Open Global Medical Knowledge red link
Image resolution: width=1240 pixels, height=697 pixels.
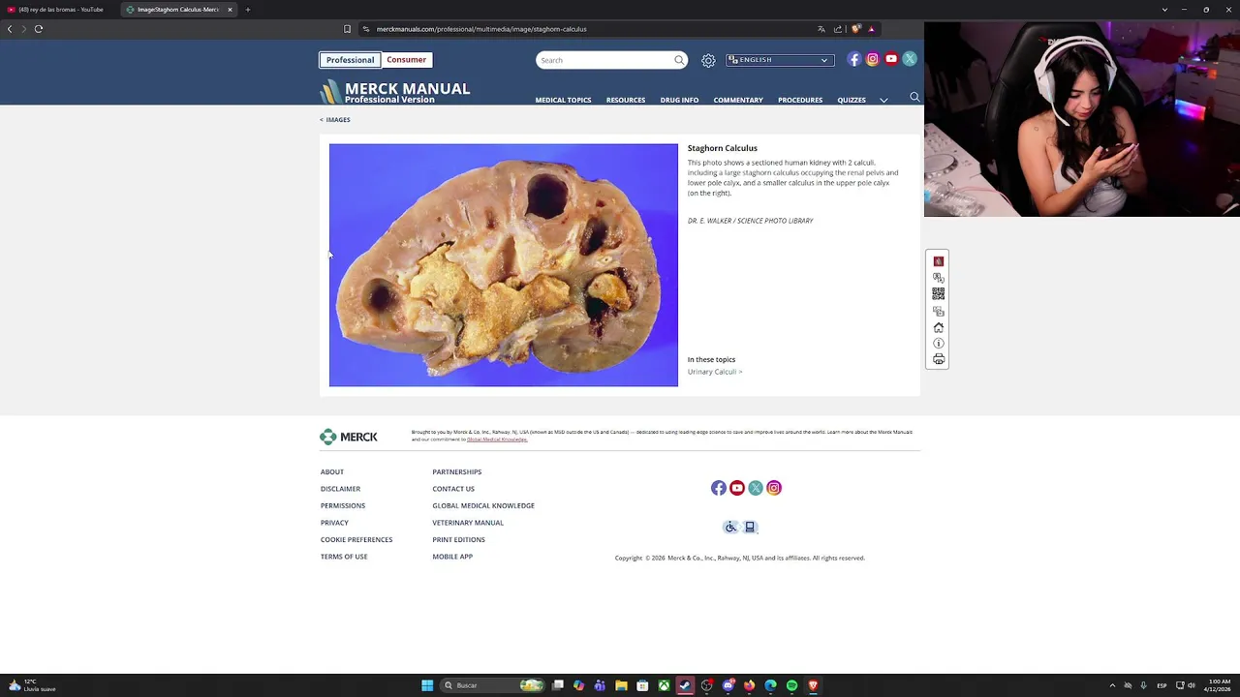coord(497,439)
